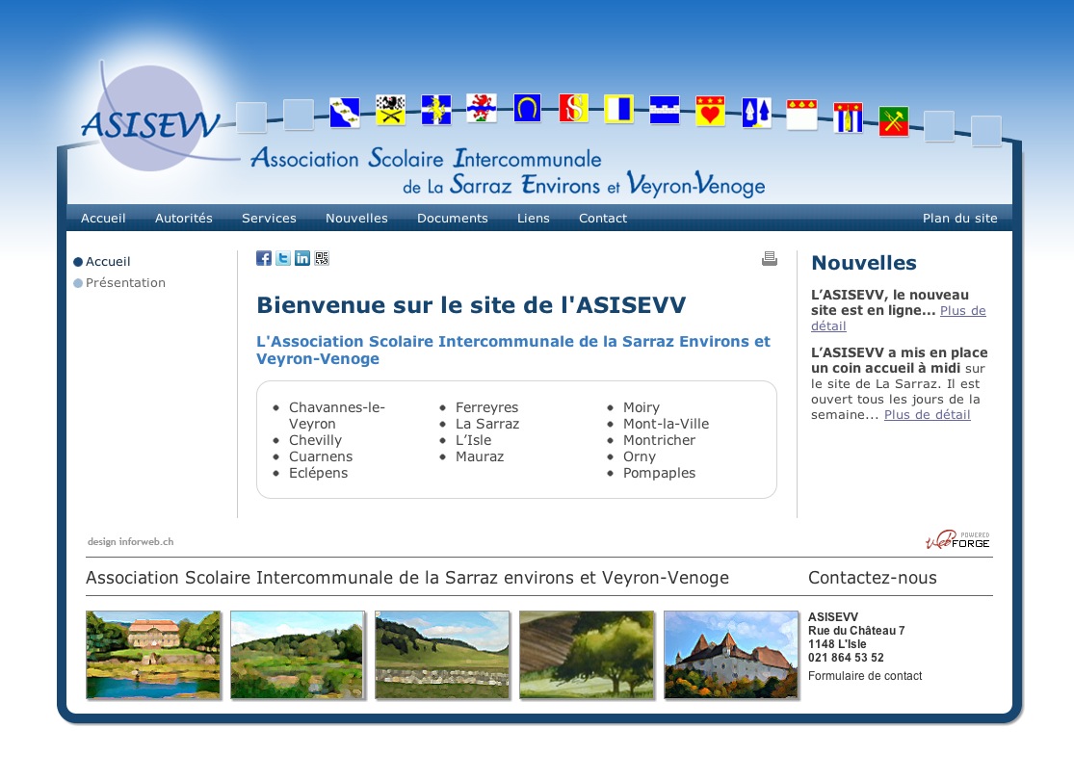
Task: Click the 'Bienvenue sur le site de l'ASISEVV' heading
Action: click(471, 305)
